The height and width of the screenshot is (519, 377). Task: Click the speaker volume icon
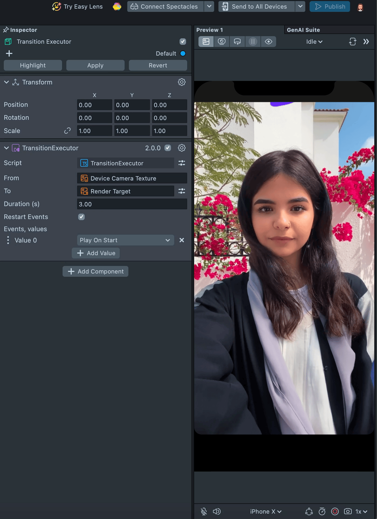click(217, 511)
